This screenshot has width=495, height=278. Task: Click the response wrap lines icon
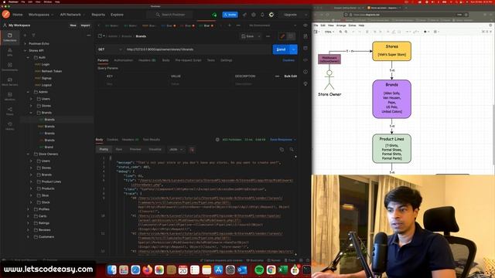pyautogui.click(x=192, y=149)
